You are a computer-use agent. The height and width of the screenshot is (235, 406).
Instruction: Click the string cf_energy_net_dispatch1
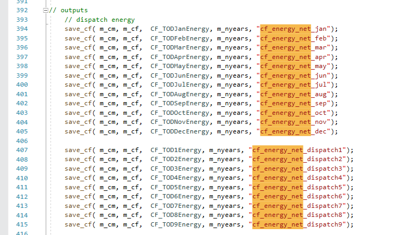pyautogui.click(x=297, y=150)
